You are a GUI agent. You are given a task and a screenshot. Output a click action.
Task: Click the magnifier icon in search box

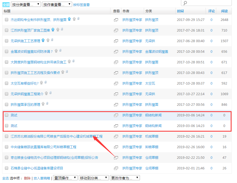[185, 3]
